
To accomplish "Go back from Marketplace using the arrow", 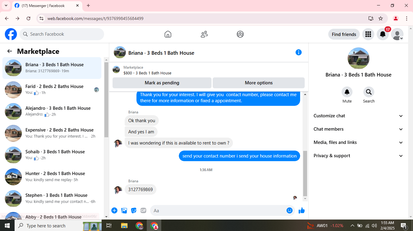I will tap(10, 51).
